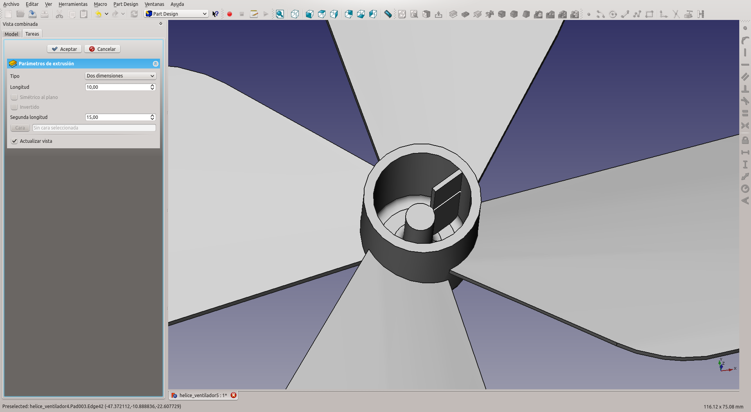751x412 pixels.
Task: Undock the Vista combinada panel
Action: coord(160,24)
